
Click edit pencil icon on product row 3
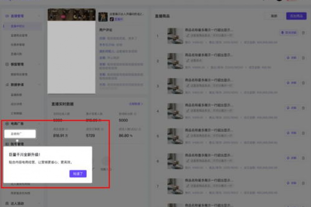pos(187,86)
